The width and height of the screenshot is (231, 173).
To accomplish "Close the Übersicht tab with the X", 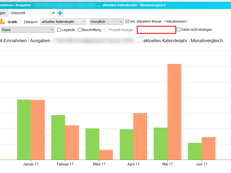I will 53,13.
